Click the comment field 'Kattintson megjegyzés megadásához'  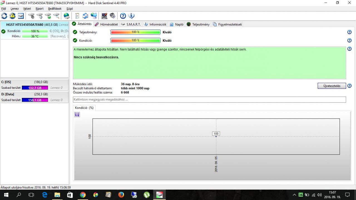209,100
